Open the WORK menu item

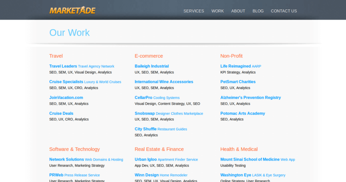pos(218,11)
